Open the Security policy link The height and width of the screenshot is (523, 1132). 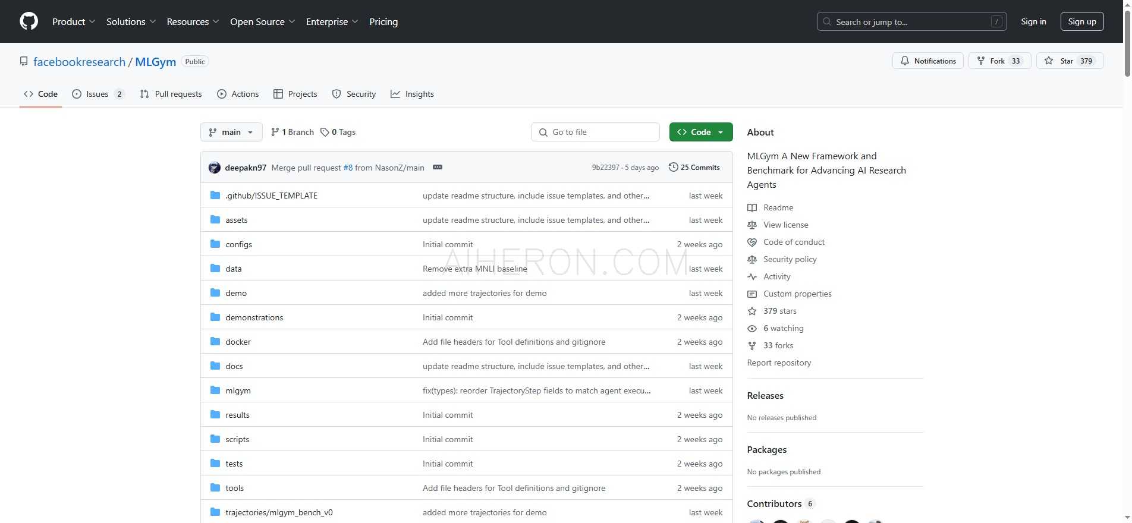click(790, 259)
